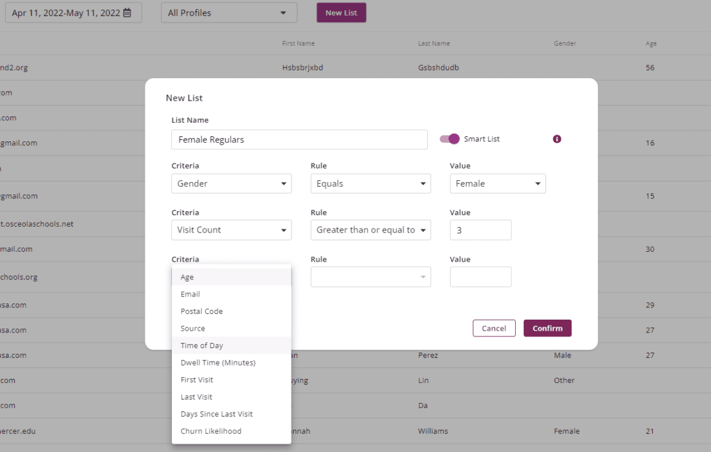This screenshot has height=452, width=711.
Task: Click the New List button
Action: 341,12
